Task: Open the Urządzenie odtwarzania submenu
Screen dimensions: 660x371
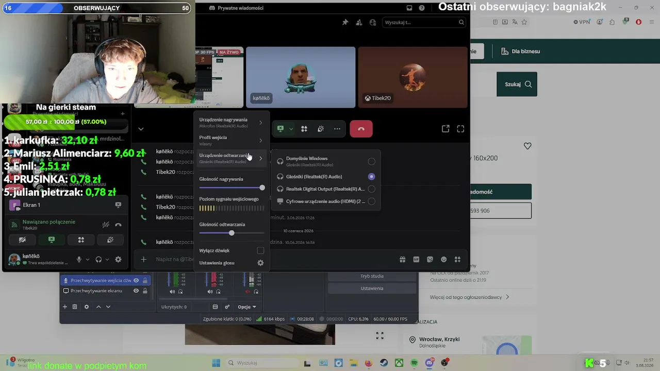Action: pos(232,158)
